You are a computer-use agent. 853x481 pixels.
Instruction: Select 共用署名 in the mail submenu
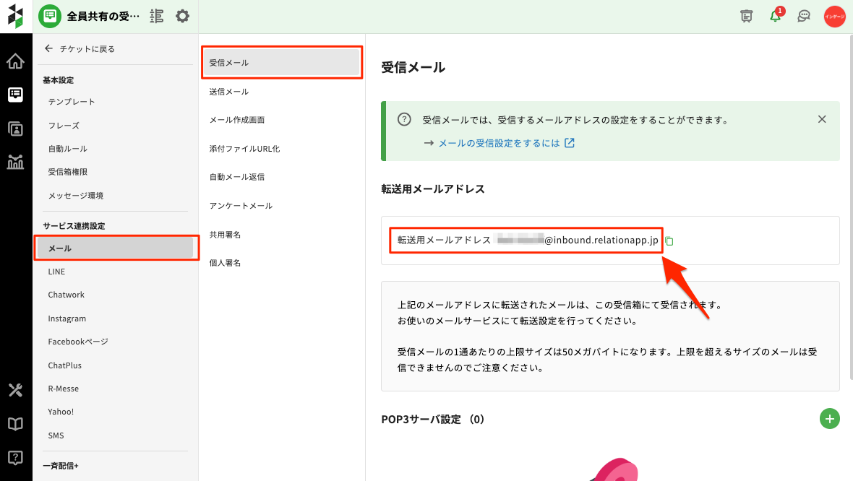click(x=225, y=235)
